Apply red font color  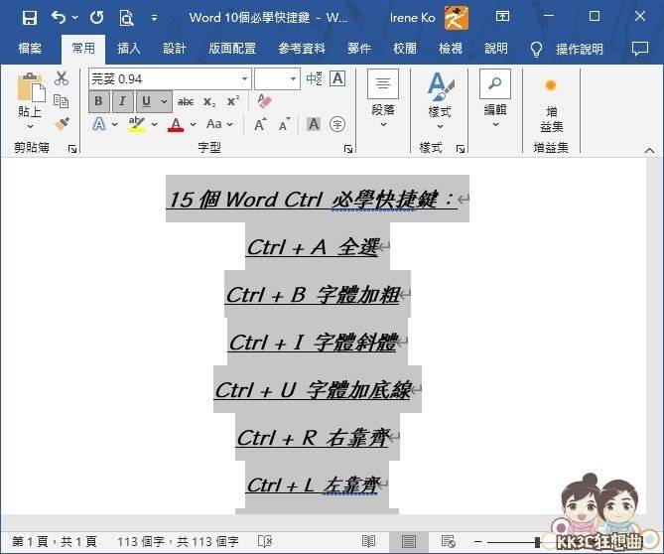click(176, 124)
